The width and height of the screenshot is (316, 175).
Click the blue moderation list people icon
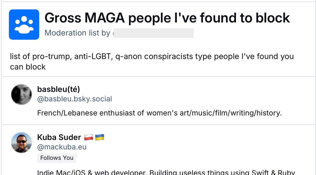(24, 25)
